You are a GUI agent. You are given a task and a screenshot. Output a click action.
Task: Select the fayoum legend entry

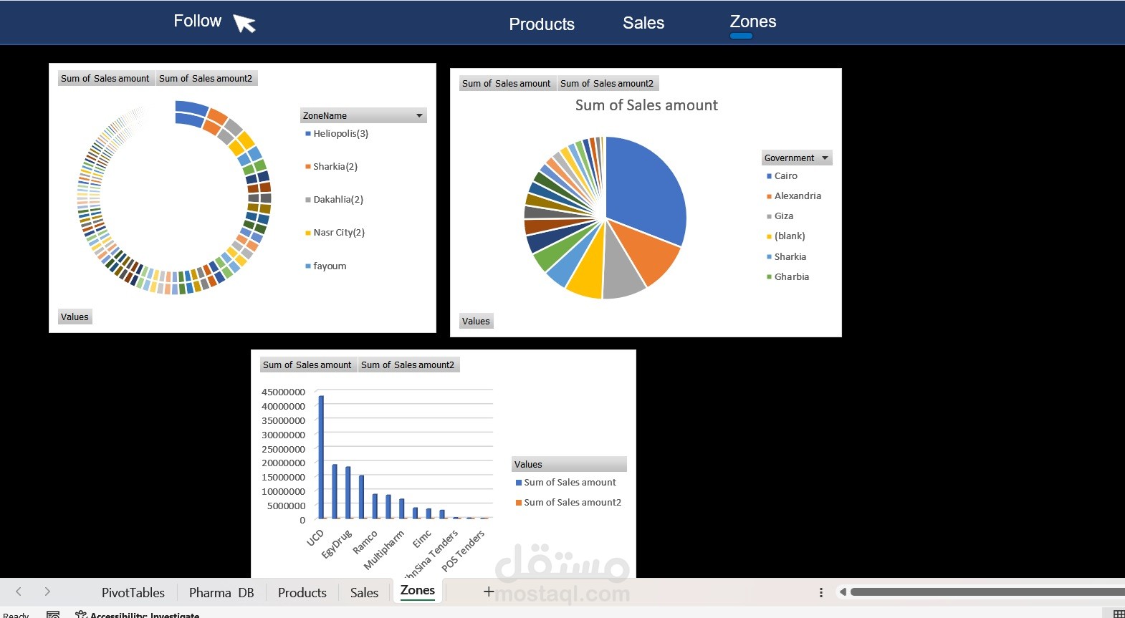[x=326, y=266]
